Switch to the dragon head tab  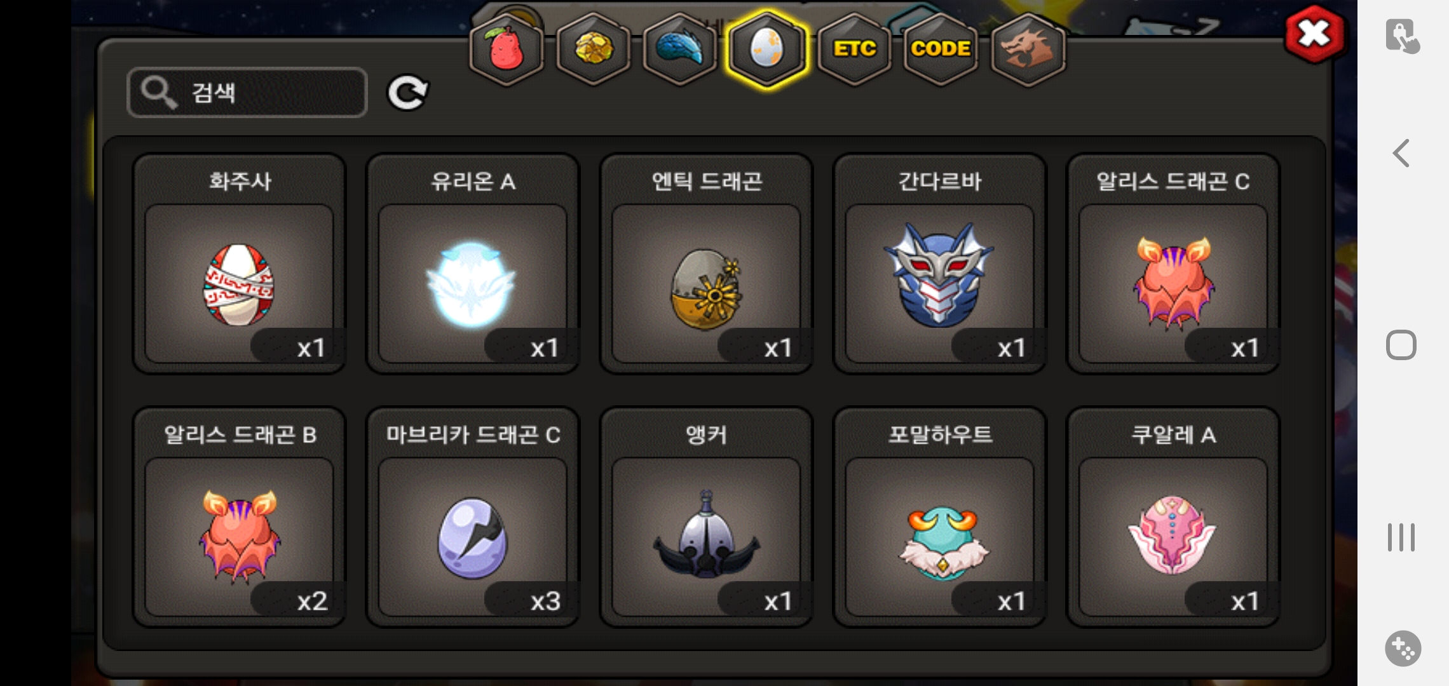(1028, 50)
